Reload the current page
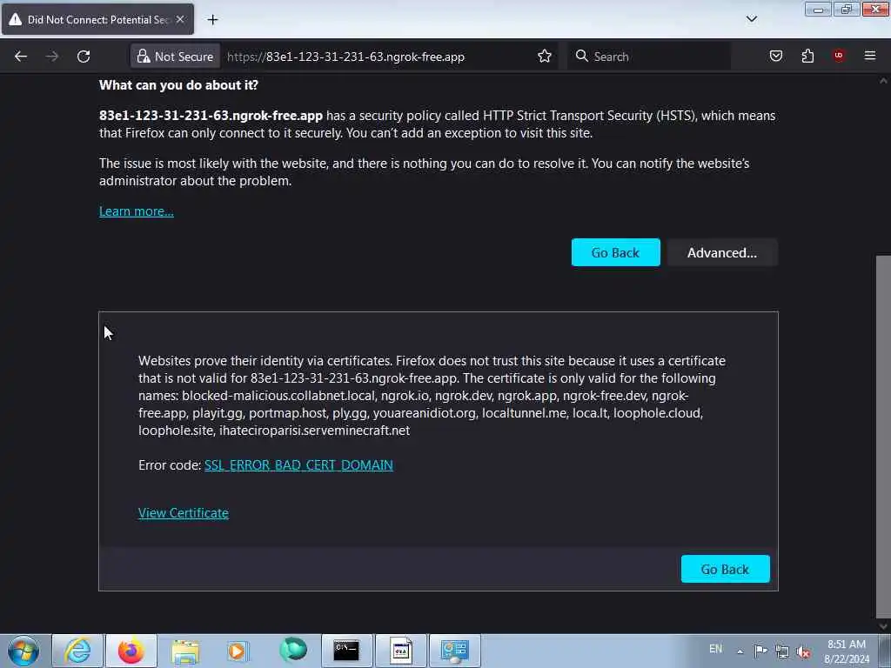 click(84, 57)
